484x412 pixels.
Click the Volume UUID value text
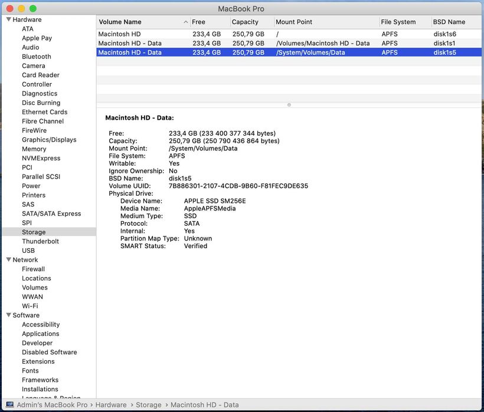pyautogui.click(x=238, y=186)
